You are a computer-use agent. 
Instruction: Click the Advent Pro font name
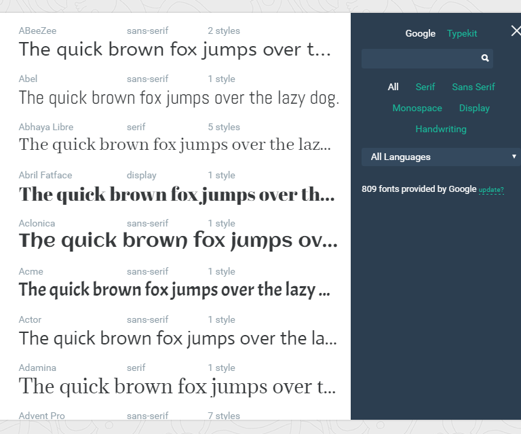(x=41, y=416)
